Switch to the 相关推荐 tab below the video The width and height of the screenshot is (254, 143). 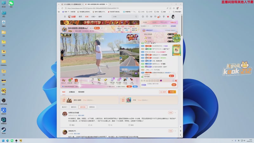pos(81,92)
